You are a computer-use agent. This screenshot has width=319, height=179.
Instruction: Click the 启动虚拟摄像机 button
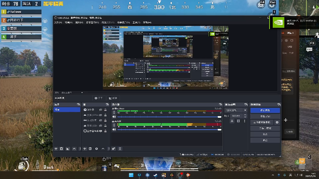pyautogui.click(x=262, y=123)
